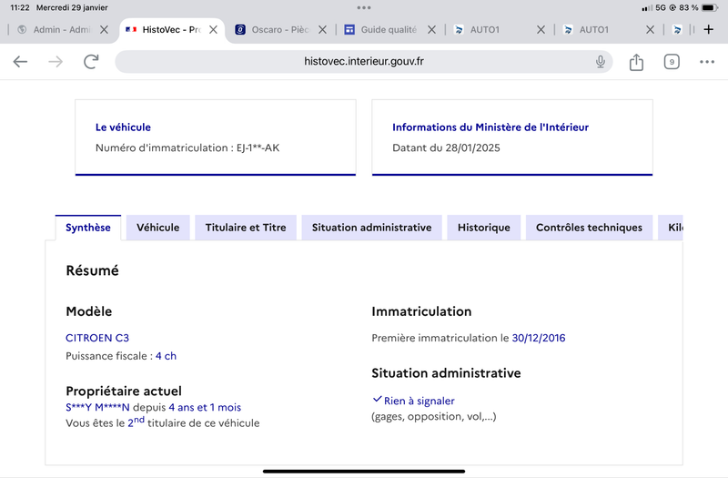The width and height of the screenshot is (728, 478).
Task: Click the 4 ch fiscal power value
Action: tap(166, 356)
